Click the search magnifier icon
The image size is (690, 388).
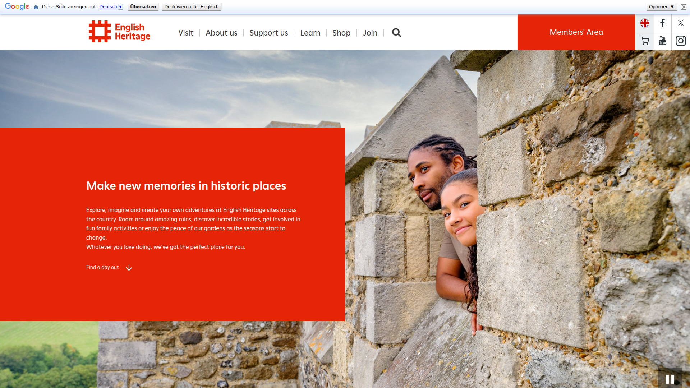coord(396,33)
